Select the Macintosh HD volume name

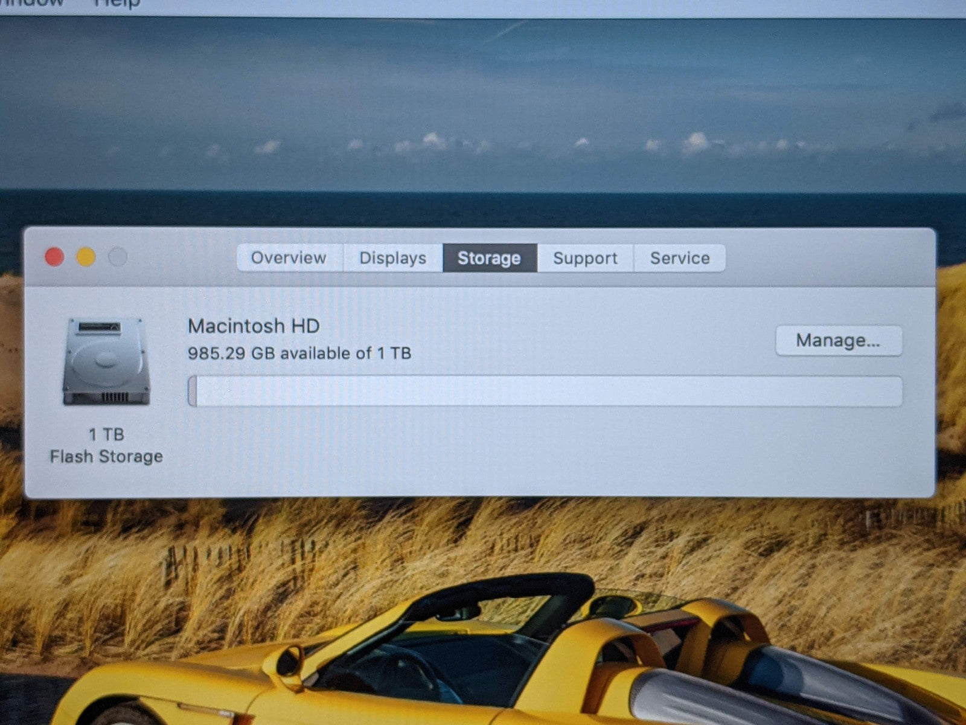(254, 326)
